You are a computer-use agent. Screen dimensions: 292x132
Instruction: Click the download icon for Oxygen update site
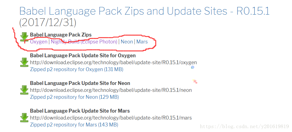[x=24, y=62]
